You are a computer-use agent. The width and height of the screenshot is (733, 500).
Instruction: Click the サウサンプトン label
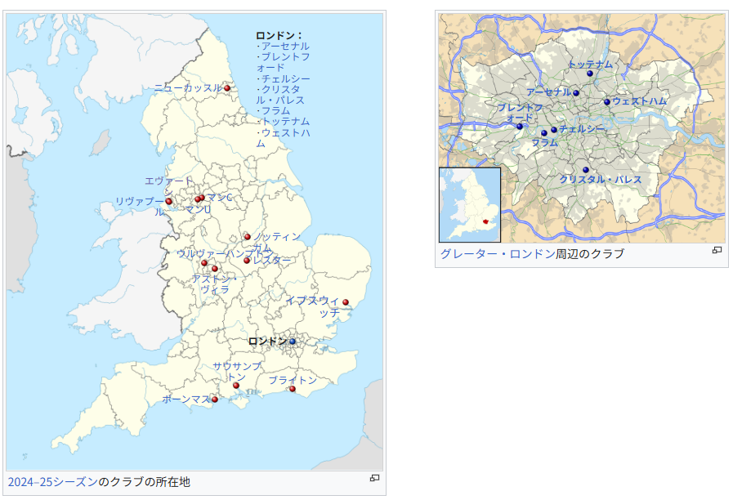coord(237,372)
